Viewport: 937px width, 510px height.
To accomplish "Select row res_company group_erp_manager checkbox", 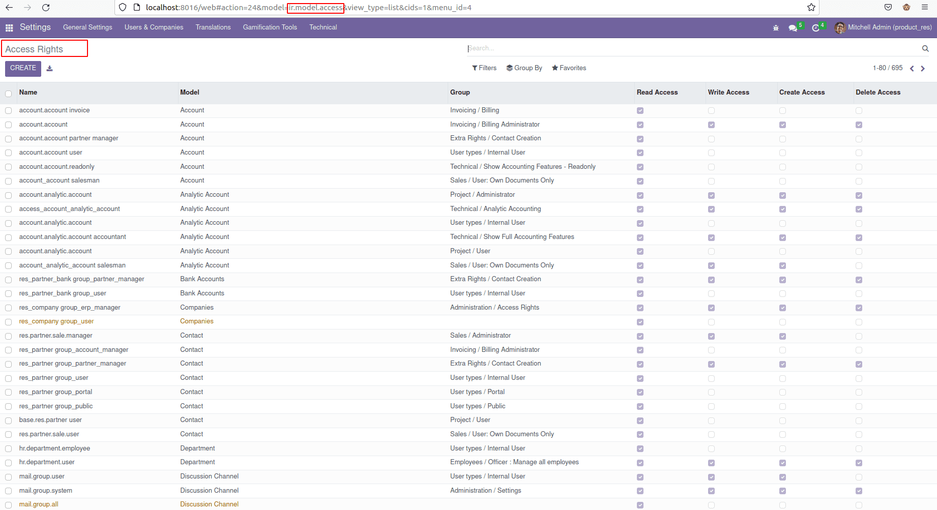I will [9, 308].
